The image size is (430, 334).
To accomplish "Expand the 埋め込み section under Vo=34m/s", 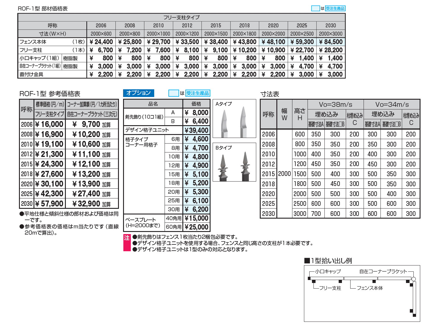I will click(383, 114).
